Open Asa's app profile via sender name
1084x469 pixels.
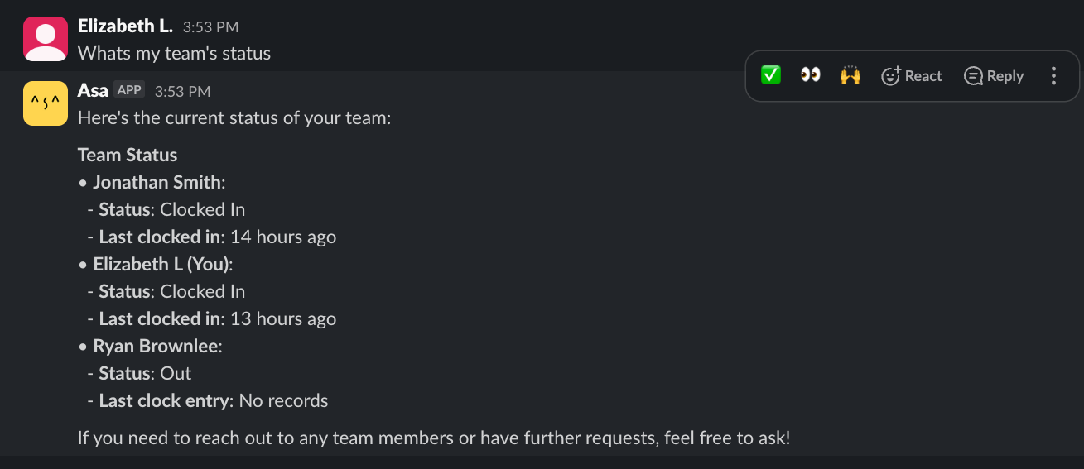click(x=93, y=90)
